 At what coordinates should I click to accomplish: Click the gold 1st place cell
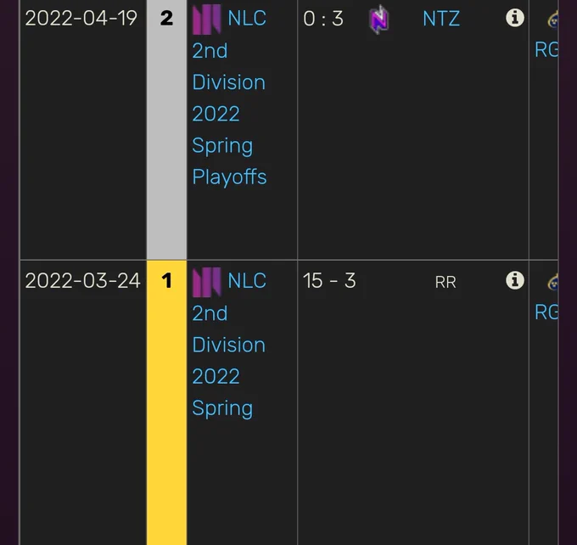166,403
